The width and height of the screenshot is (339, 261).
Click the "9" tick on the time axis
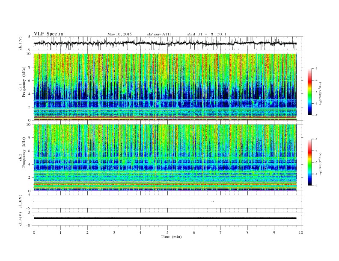pyautogui.click(x=274, y=232)
